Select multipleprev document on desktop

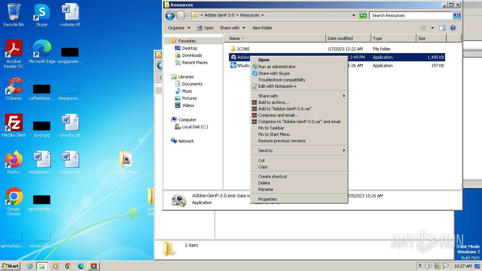coord(42,163)
